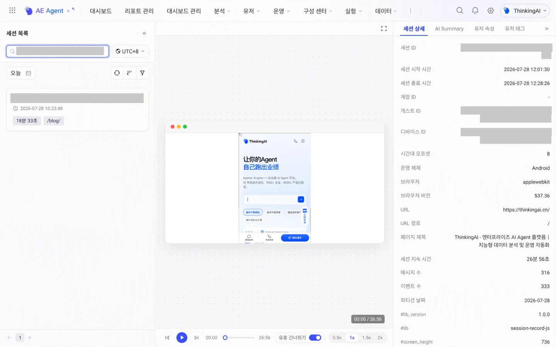
Task: Click the session search input field
Action: coord(58,51)
